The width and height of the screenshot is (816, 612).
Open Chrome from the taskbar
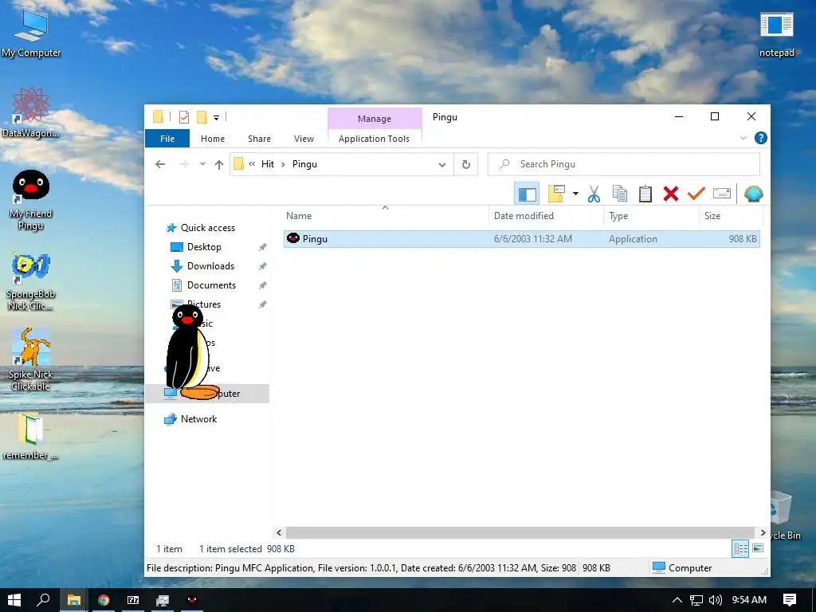(x=104, y=600)
